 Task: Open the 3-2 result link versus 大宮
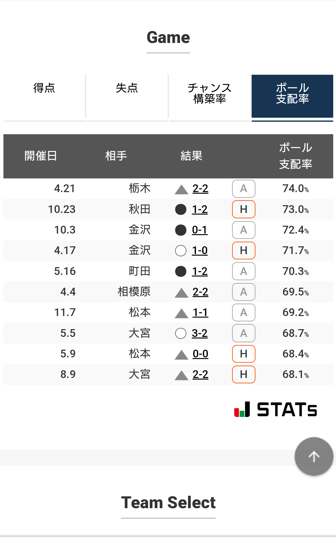200,333
